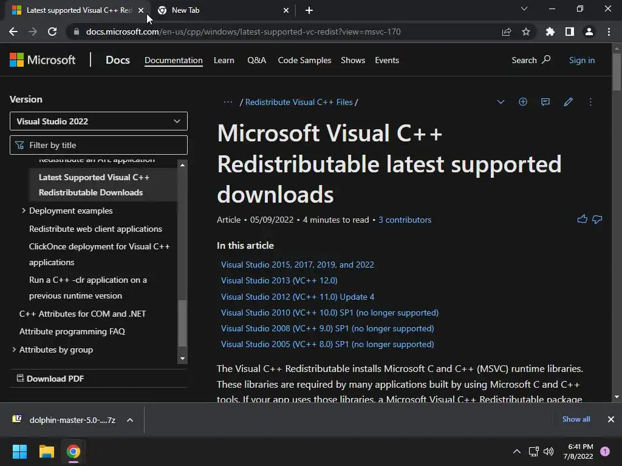Click the browser forward arrow
This screenshot has width=622, height=466.
click(33, 32)
